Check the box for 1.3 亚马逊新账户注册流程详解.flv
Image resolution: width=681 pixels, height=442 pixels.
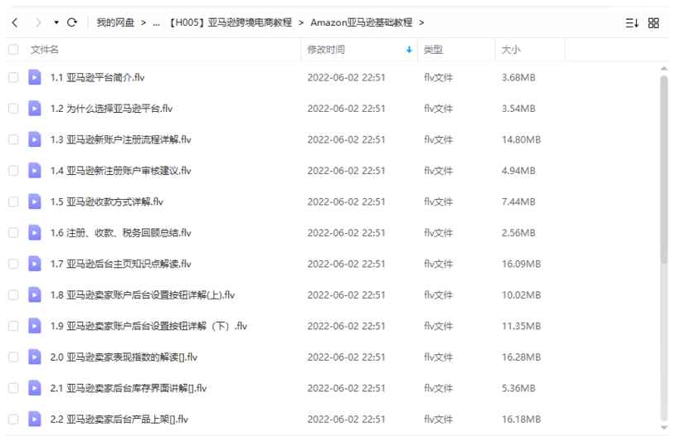click(13, 139)
